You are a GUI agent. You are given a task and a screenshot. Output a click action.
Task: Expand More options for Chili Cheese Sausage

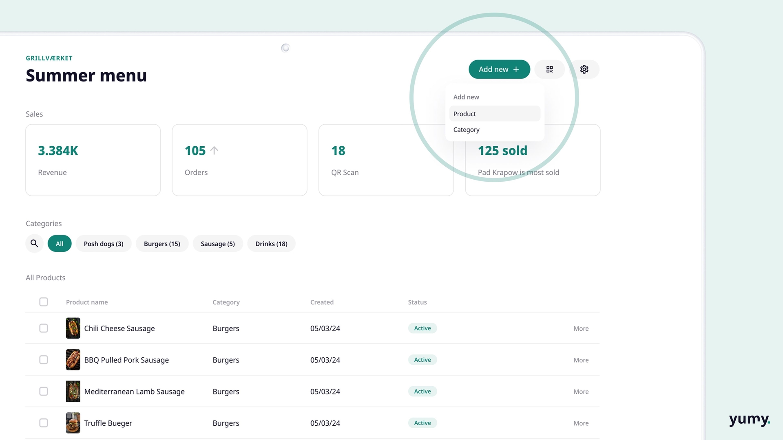pos(581,329)
